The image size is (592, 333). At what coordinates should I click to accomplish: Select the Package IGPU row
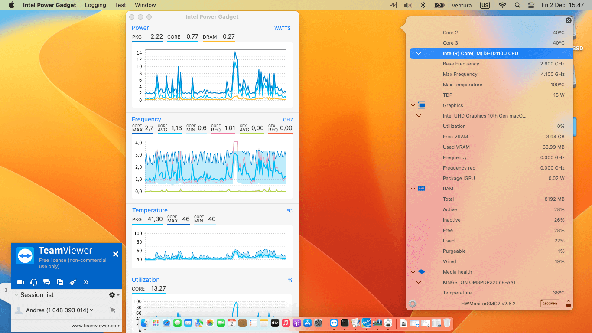(x=491, y=178)
